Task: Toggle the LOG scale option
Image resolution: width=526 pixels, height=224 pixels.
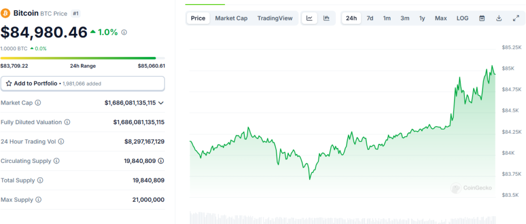Action: [463, 18]
